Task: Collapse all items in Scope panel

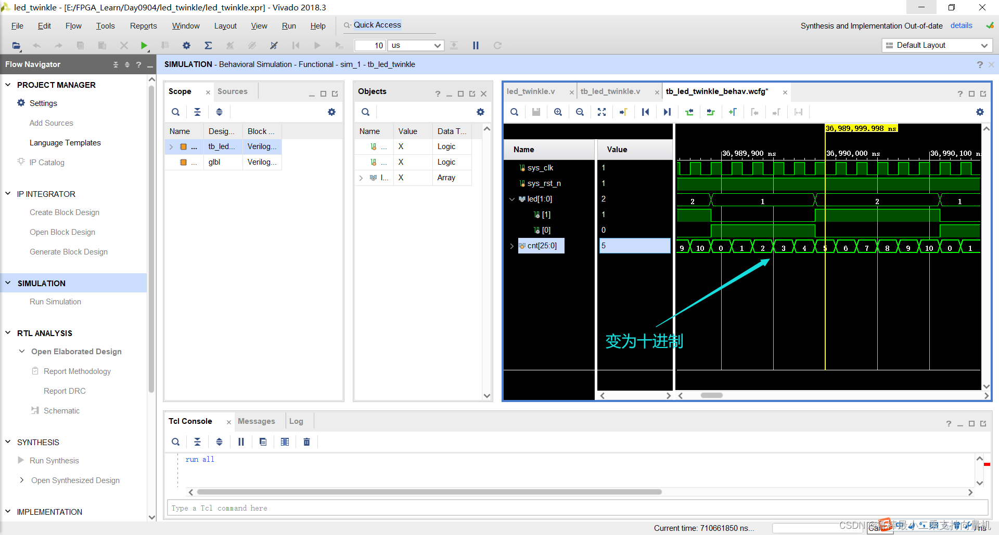Action: click(198, 112)
